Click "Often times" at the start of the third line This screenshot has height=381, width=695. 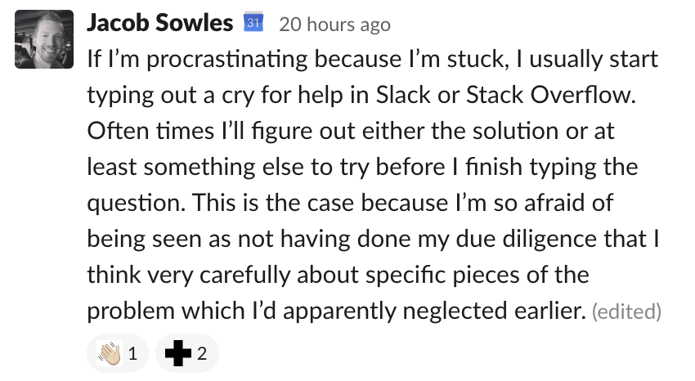(150, 131)
